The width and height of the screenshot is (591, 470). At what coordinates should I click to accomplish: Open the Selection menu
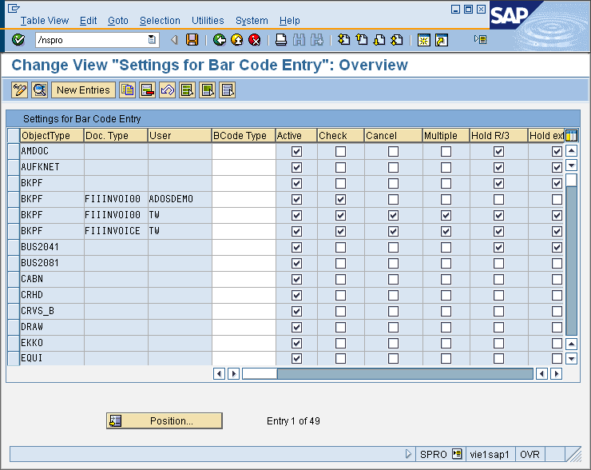(x=160, y=21)
